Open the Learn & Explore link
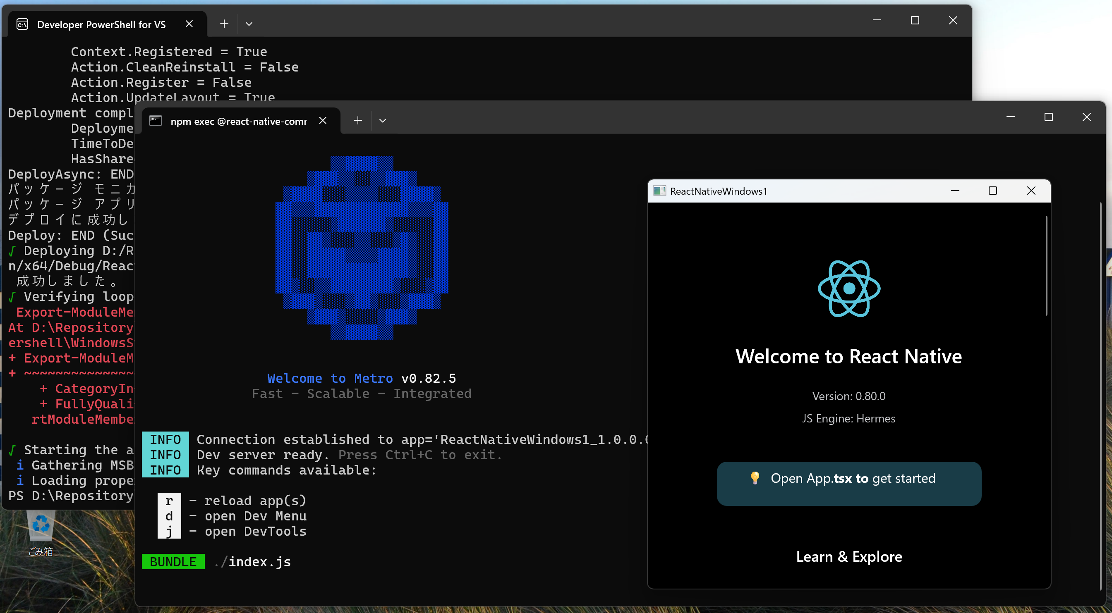This screenshot has width=1112, height=613. click(848, 556)
